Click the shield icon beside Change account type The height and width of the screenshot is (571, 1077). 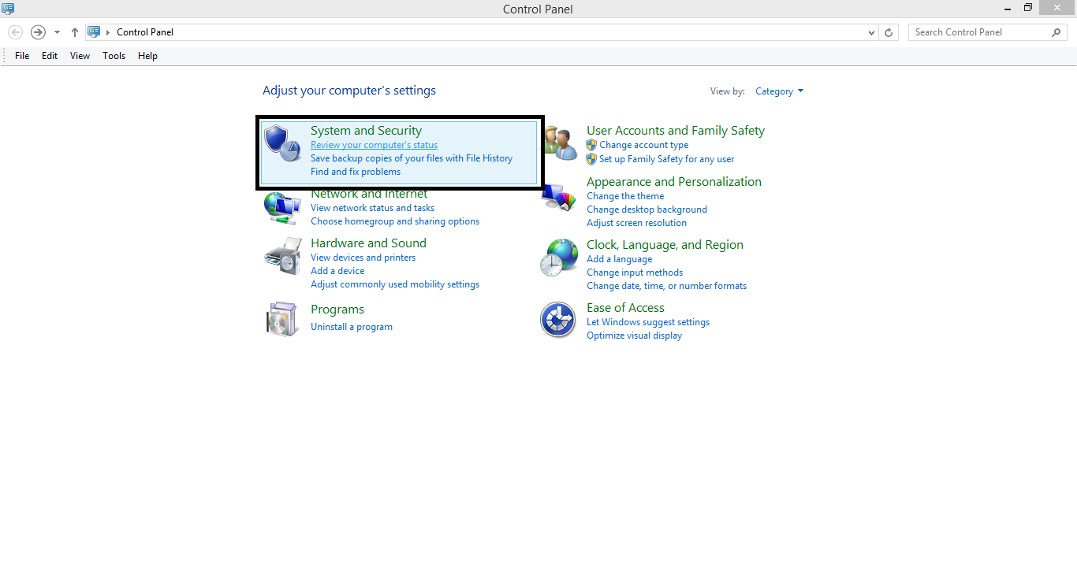click(591, 145)
